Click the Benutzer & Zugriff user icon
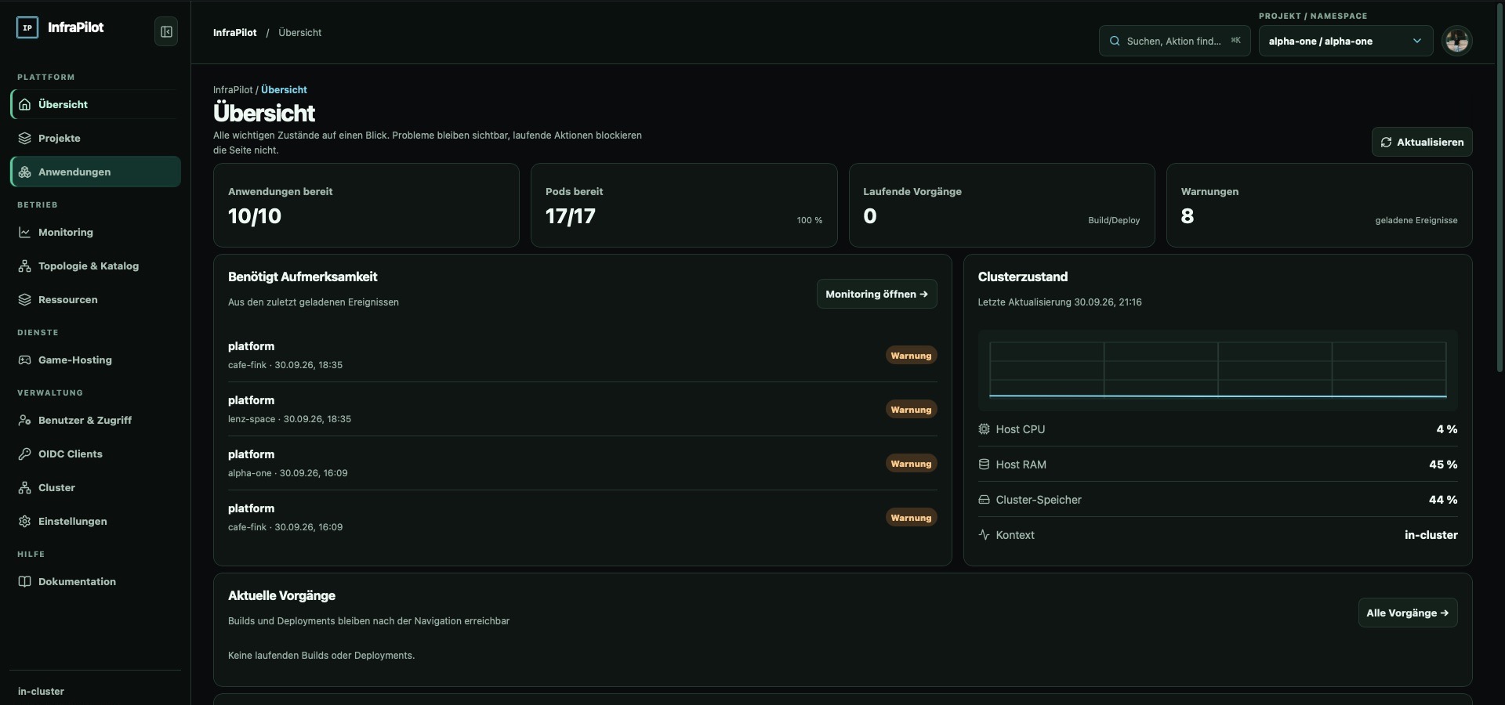 coord(25,420)
